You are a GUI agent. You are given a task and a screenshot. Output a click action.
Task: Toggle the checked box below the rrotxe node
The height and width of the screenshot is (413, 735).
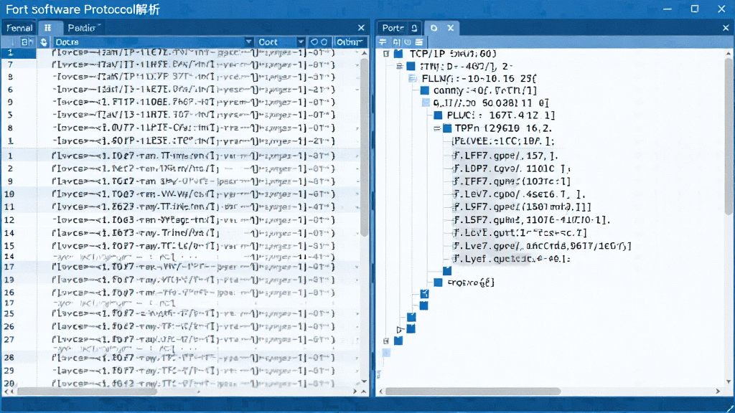click(x=424, y=294)
